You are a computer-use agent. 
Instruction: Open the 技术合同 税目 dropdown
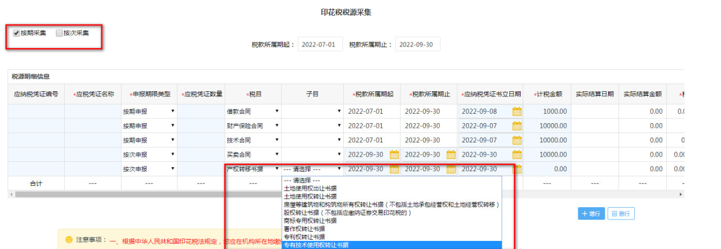(x=253, y=140)
